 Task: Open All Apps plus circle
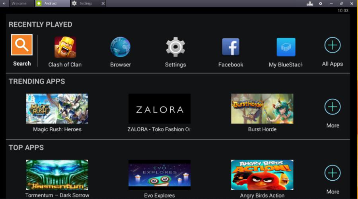pos(333,45)
